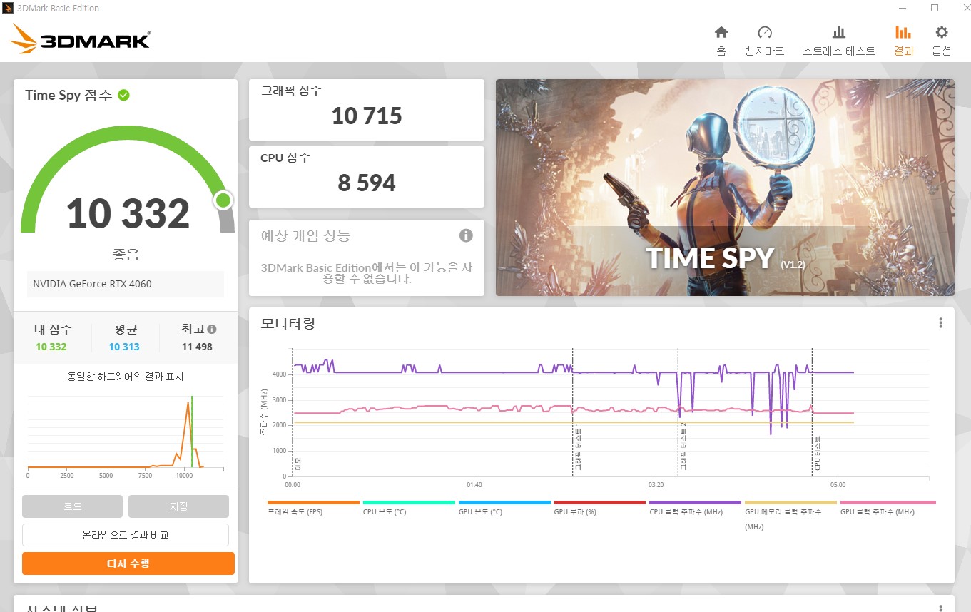
Task: Click the 3DMark app icon in title bar
Action: coord(8,9)
